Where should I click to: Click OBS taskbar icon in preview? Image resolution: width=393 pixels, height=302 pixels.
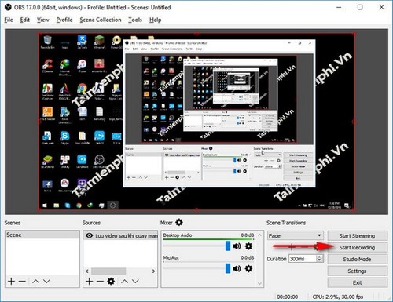tap(113, 206)
